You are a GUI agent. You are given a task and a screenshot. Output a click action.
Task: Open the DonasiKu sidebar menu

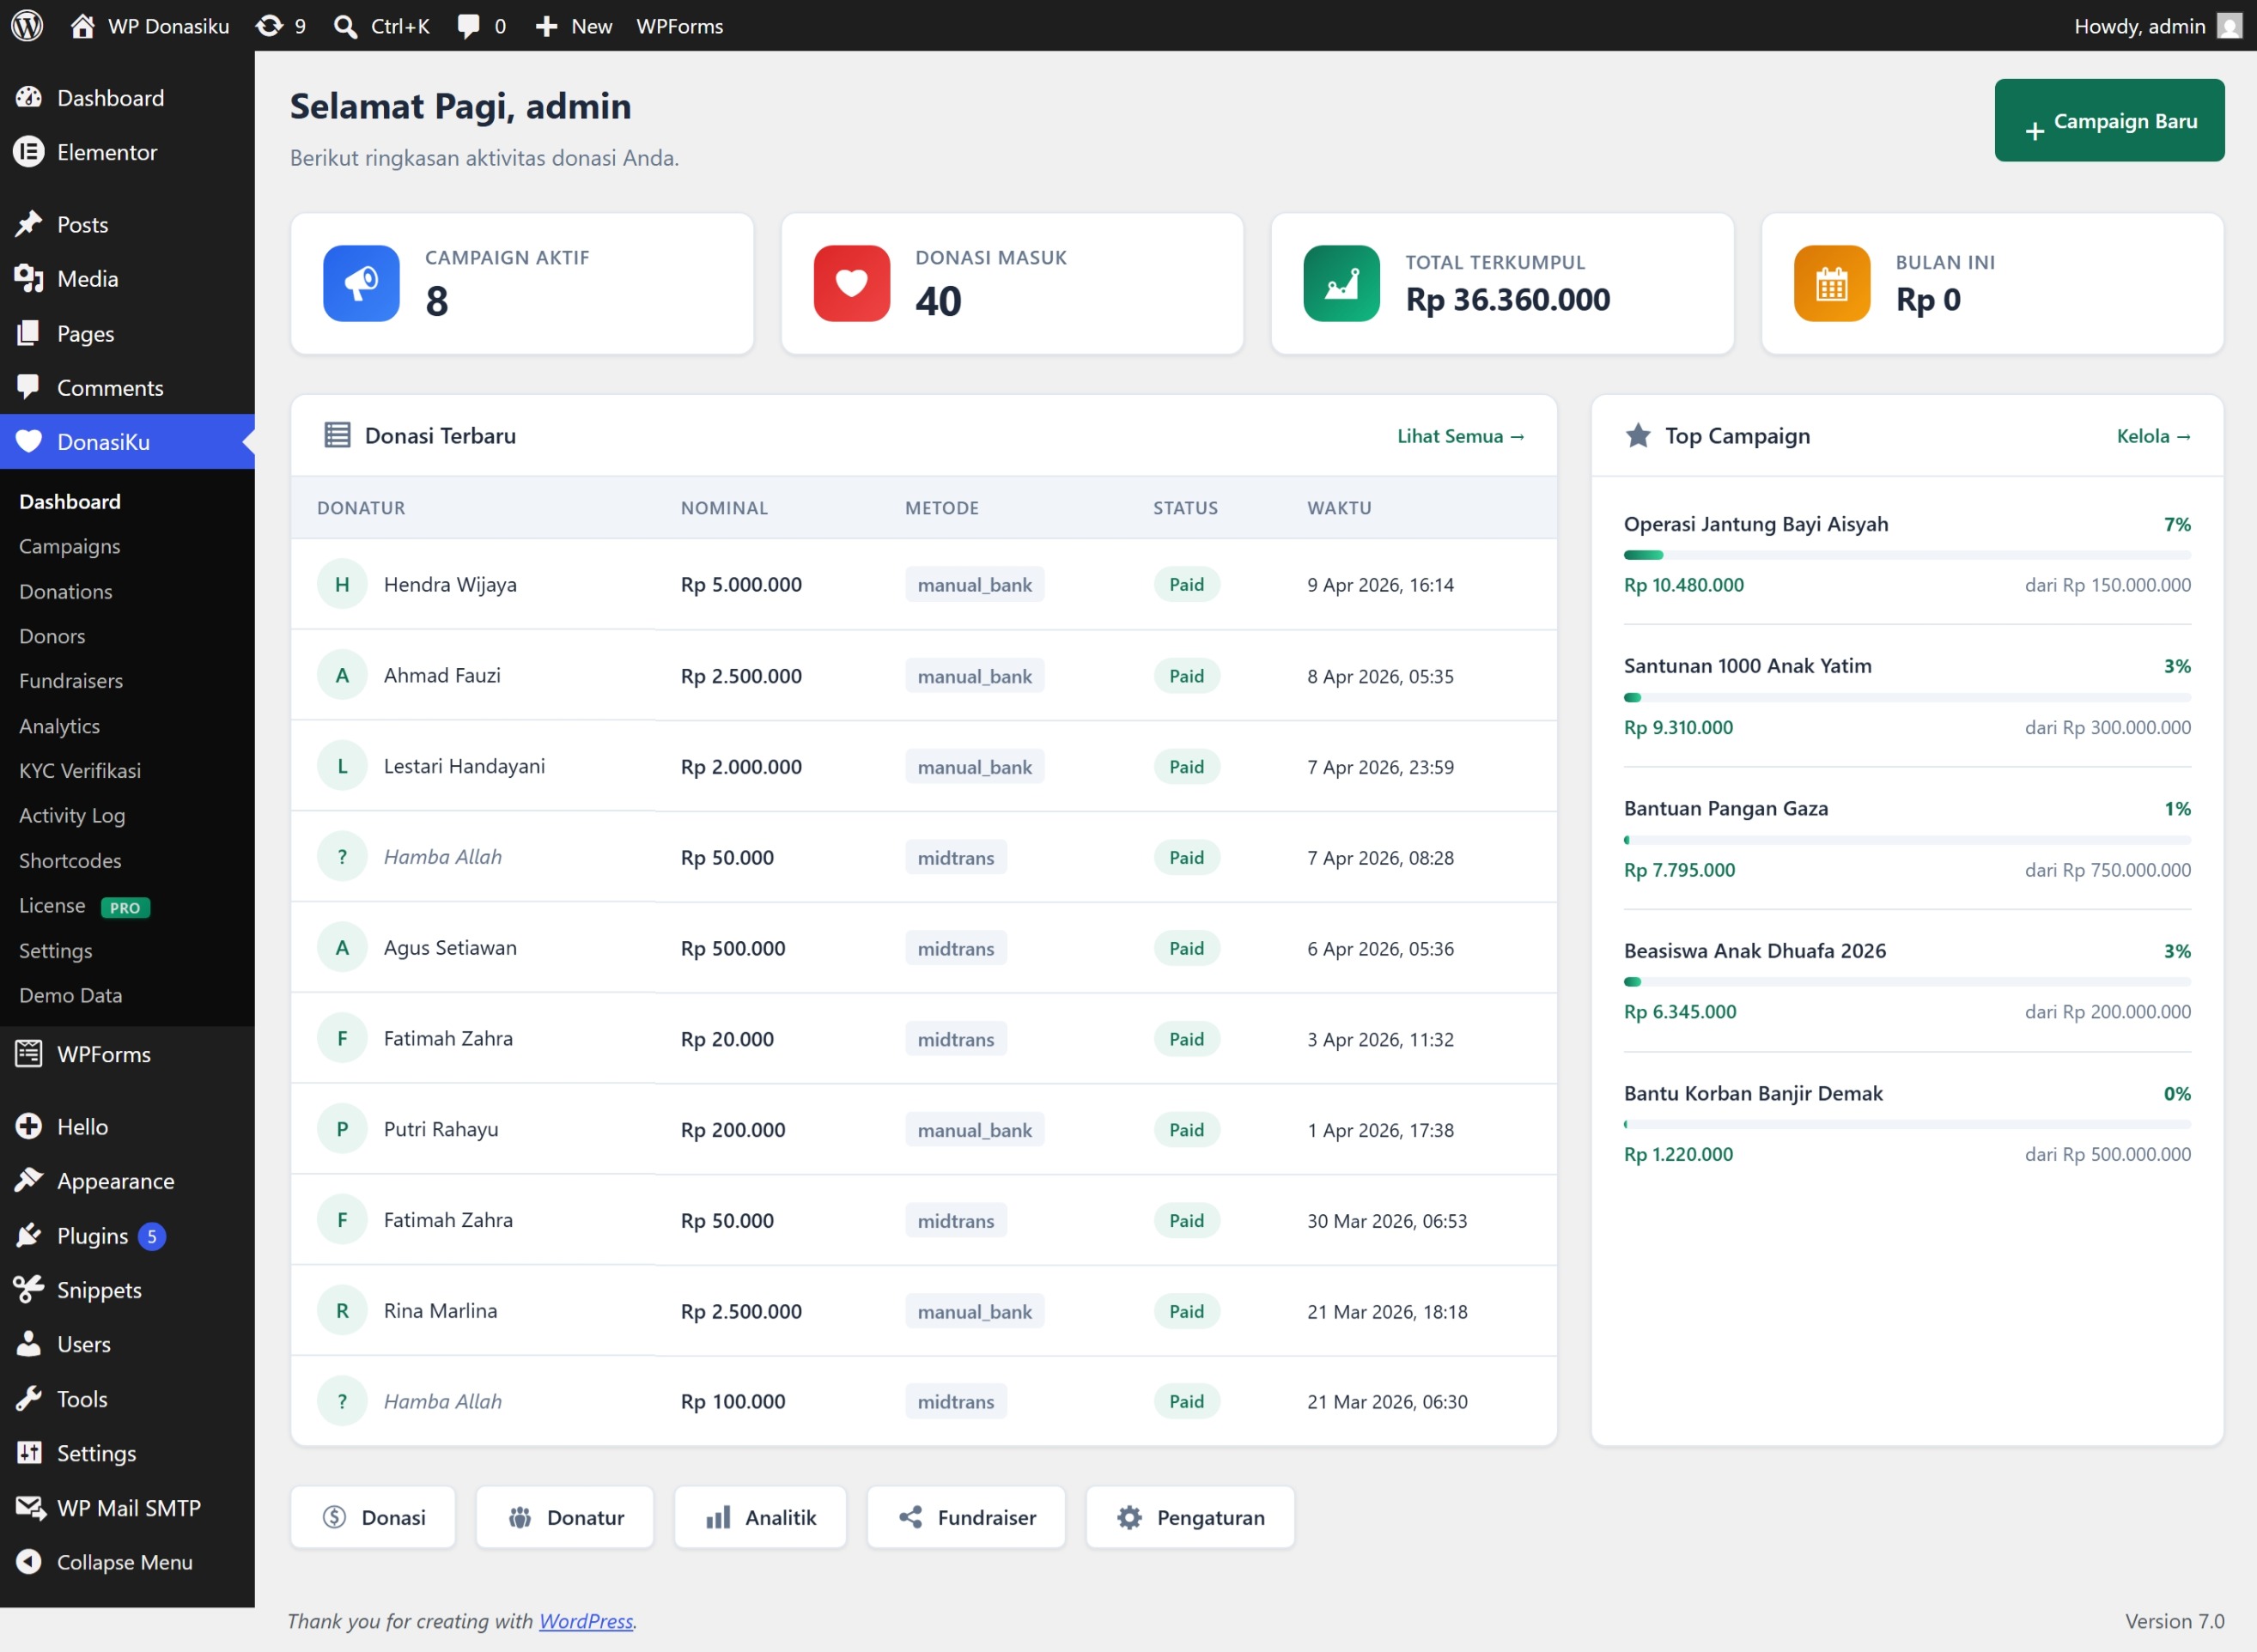[x=127, y=441]
